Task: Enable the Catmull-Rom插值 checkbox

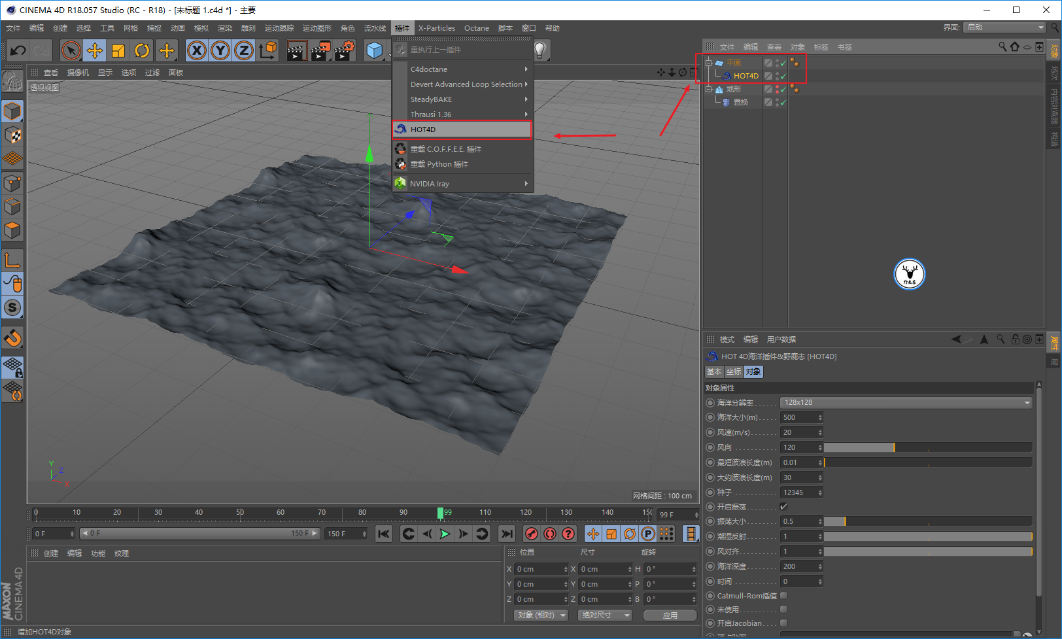Action: pyautogui.click(x=783, y=595)
